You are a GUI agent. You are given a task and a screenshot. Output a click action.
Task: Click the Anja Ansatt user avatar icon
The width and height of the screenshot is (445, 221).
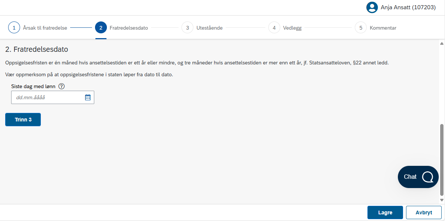tap(372, 8)
